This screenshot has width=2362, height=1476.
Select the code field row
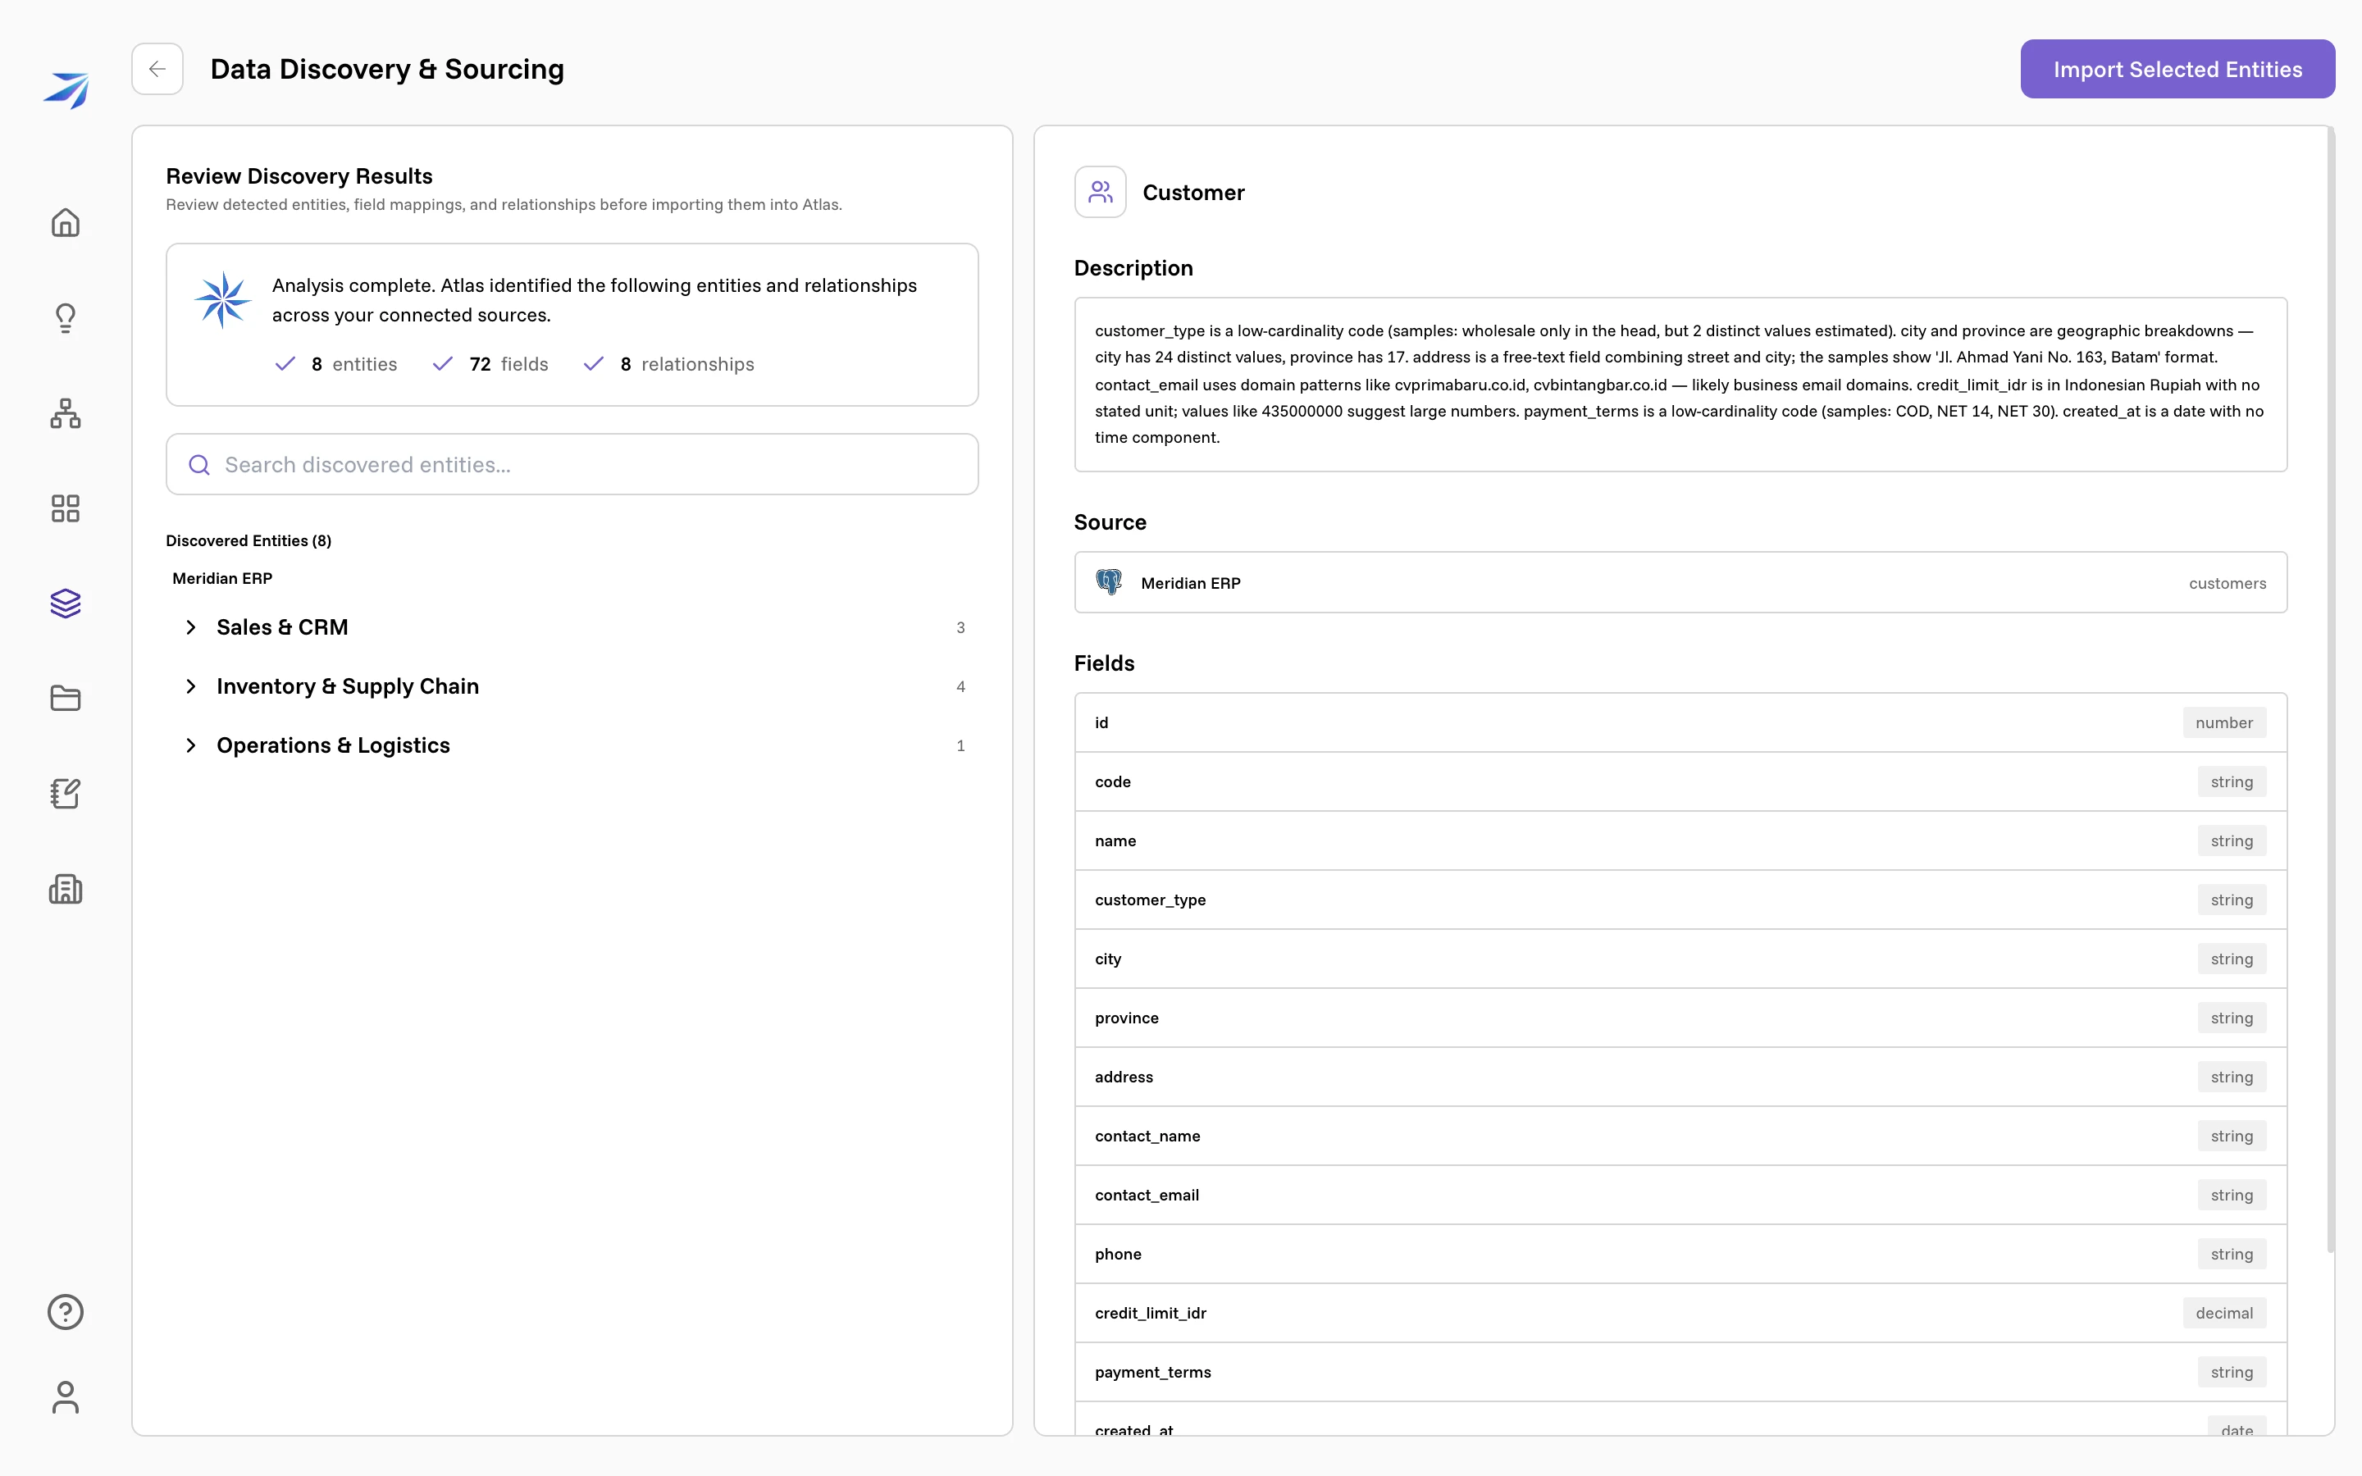click(x=1680, y=782)
